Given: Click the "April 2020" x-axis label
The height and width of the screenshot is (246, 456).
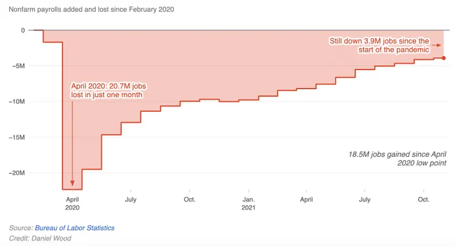Looking at the screenshot, I should click(72, 204).
